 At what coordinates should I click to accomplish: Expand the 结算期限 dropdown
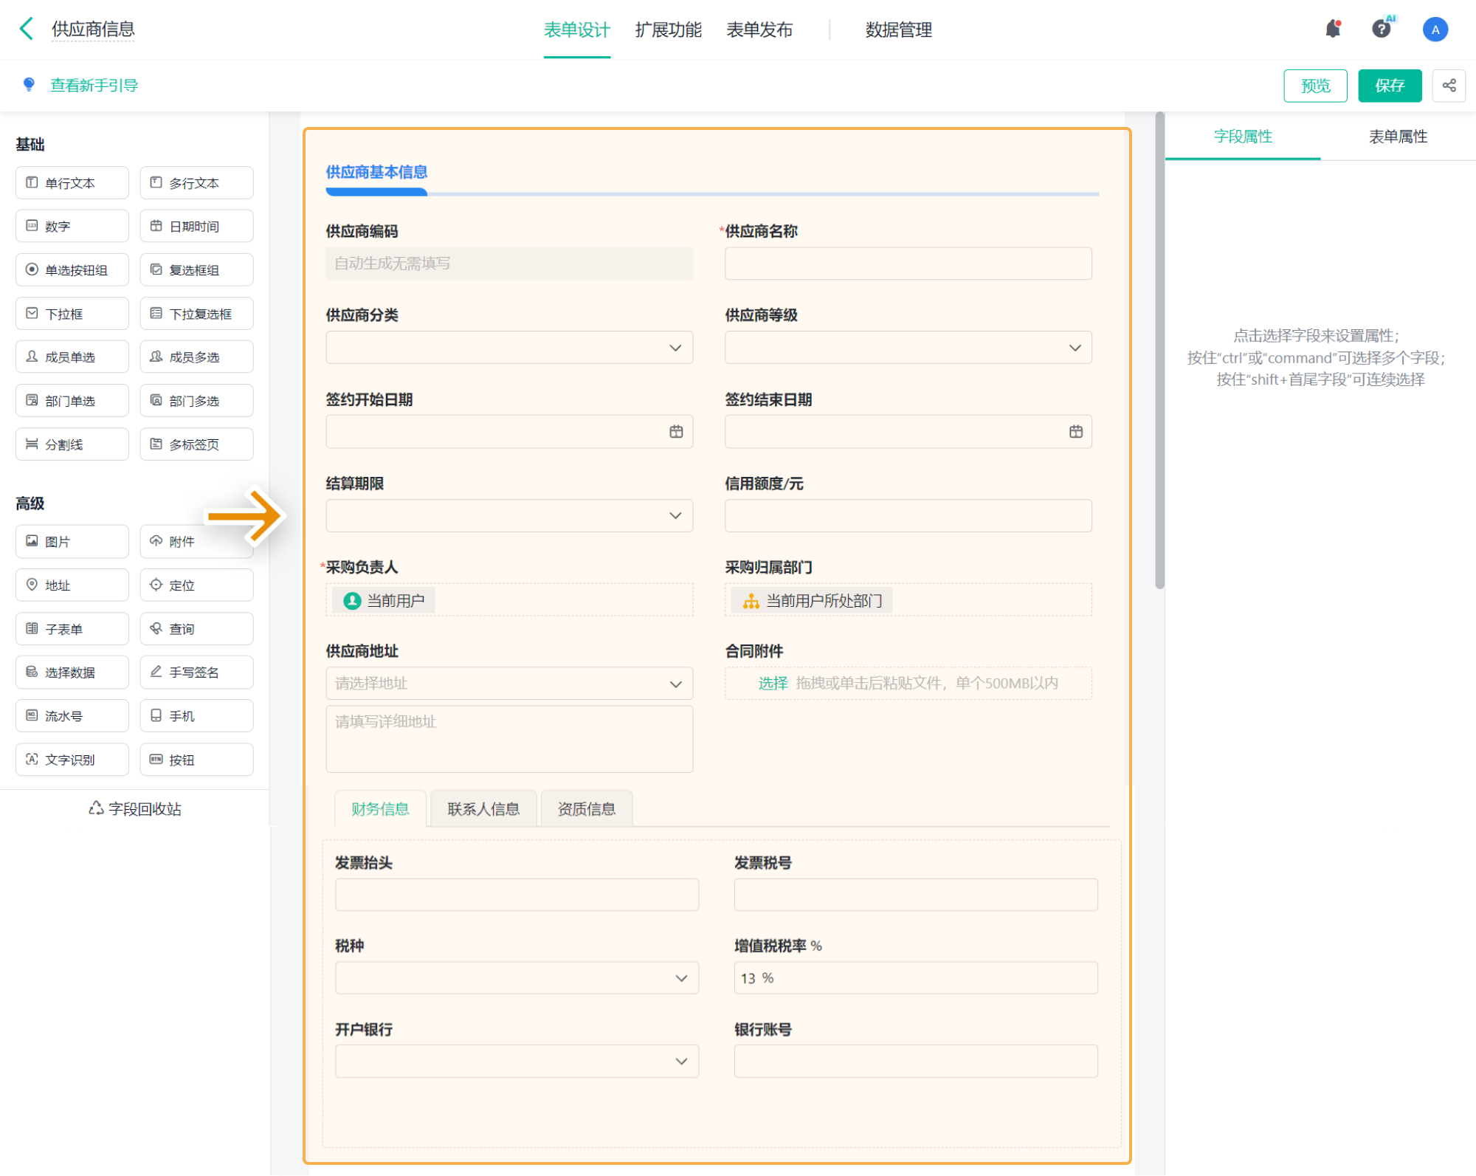point(509,516)
